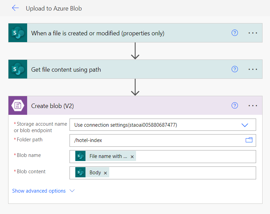Expand the Storage account name dropdown

(x=245, y=125)
